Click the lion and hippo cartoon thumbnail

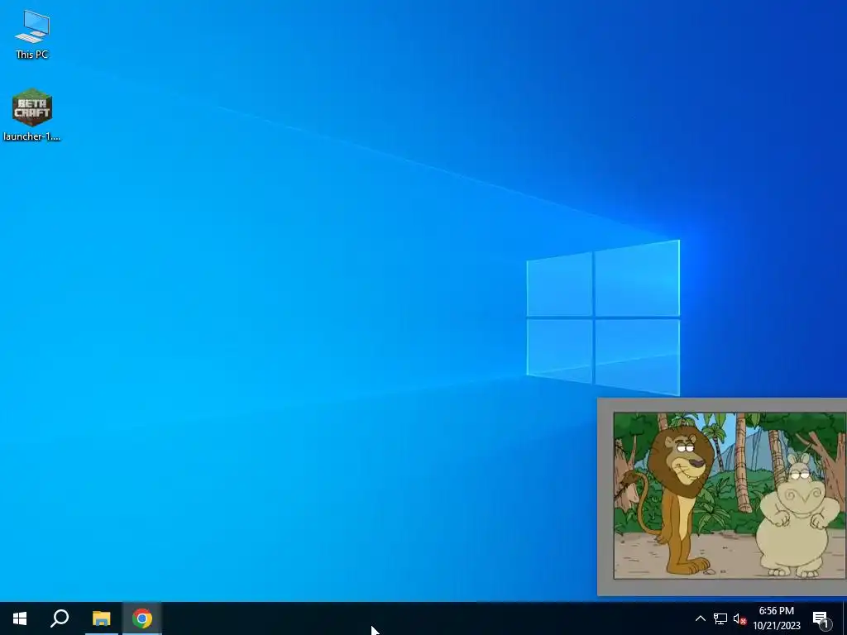click(730, 496)
